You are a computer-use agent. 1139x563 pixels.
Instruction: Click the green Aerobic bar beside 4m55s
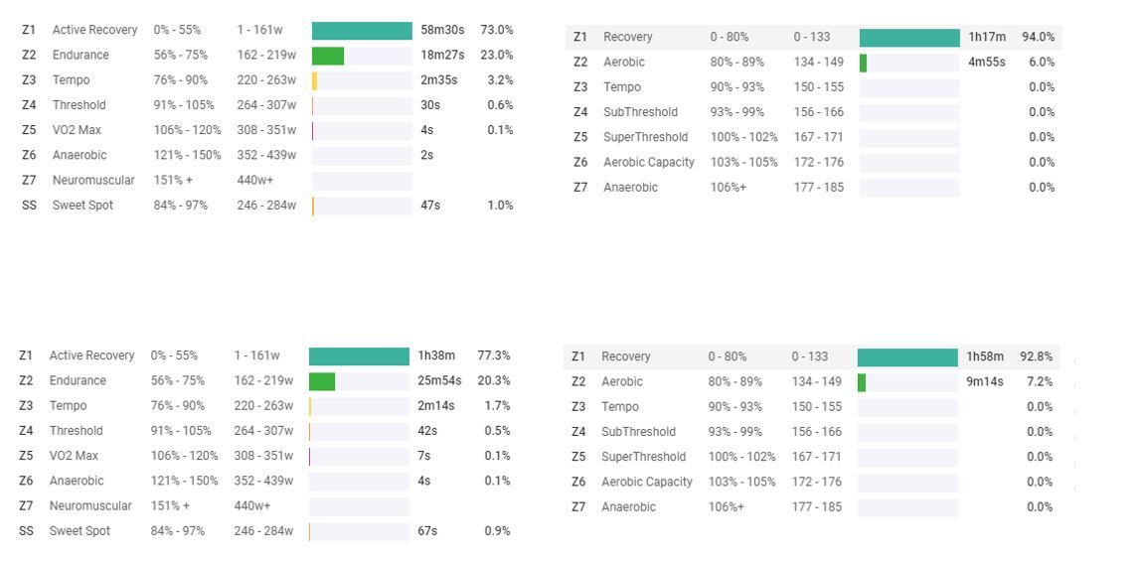(863, 63)
